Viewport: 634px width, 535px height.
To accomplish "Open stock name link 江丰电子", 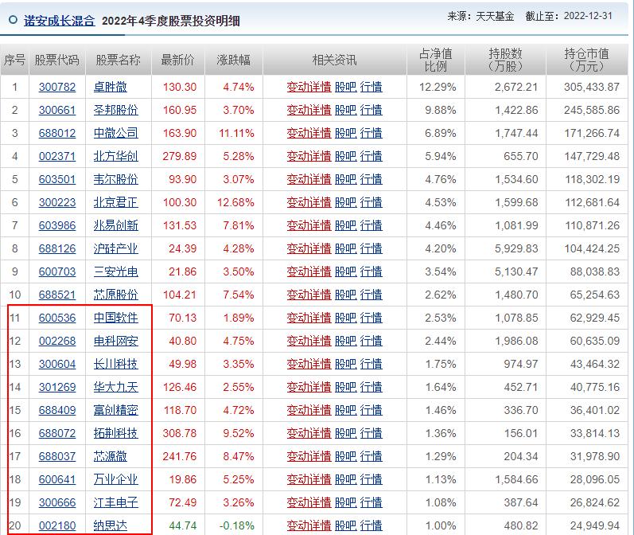I will click(x=115, y=502).
